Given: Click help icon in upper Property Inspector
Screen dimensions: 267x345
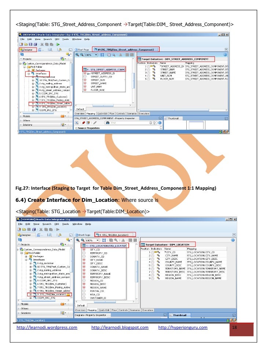Looking at the screenshot, I should (160, 123).
